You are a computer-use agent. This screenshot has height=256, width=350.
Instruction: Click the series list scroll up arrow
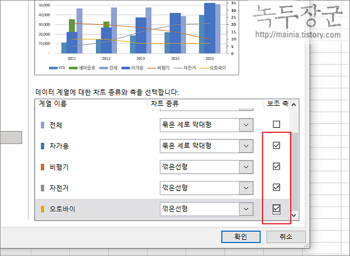[294, 105]
